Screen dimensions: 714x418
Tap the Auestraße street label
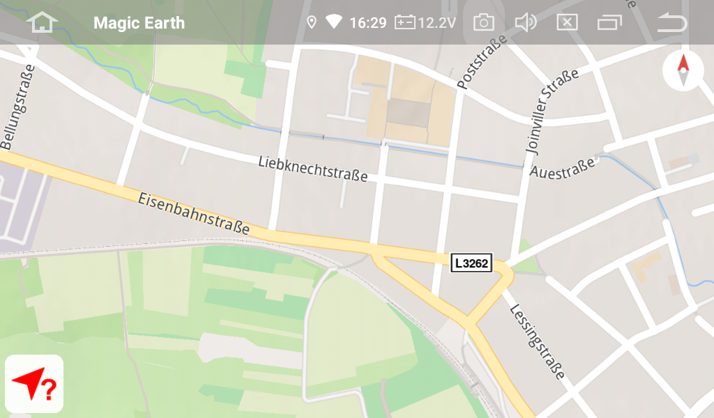point(563,168)
